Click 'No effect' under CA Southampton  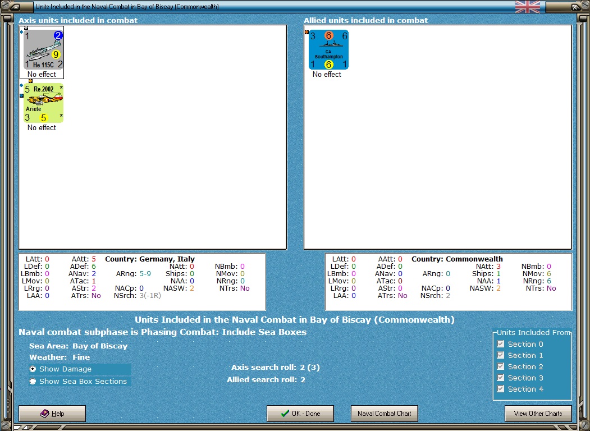tap(327, 75)
